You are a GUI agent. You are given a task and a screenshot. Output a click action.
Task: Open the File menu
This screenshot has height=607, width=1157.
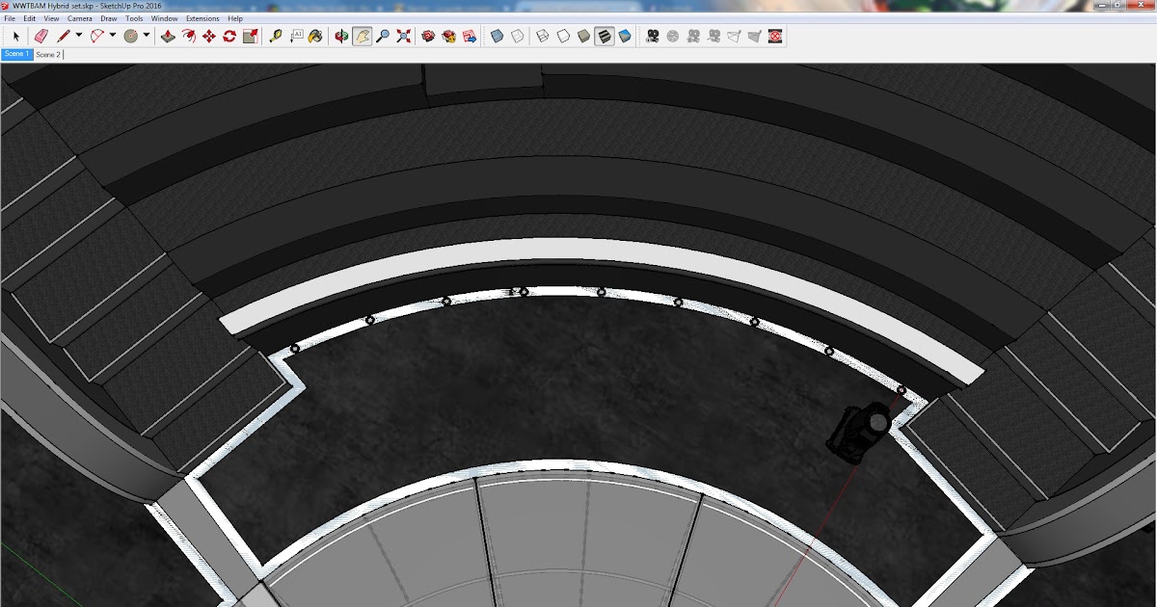(x=11, y=18)
